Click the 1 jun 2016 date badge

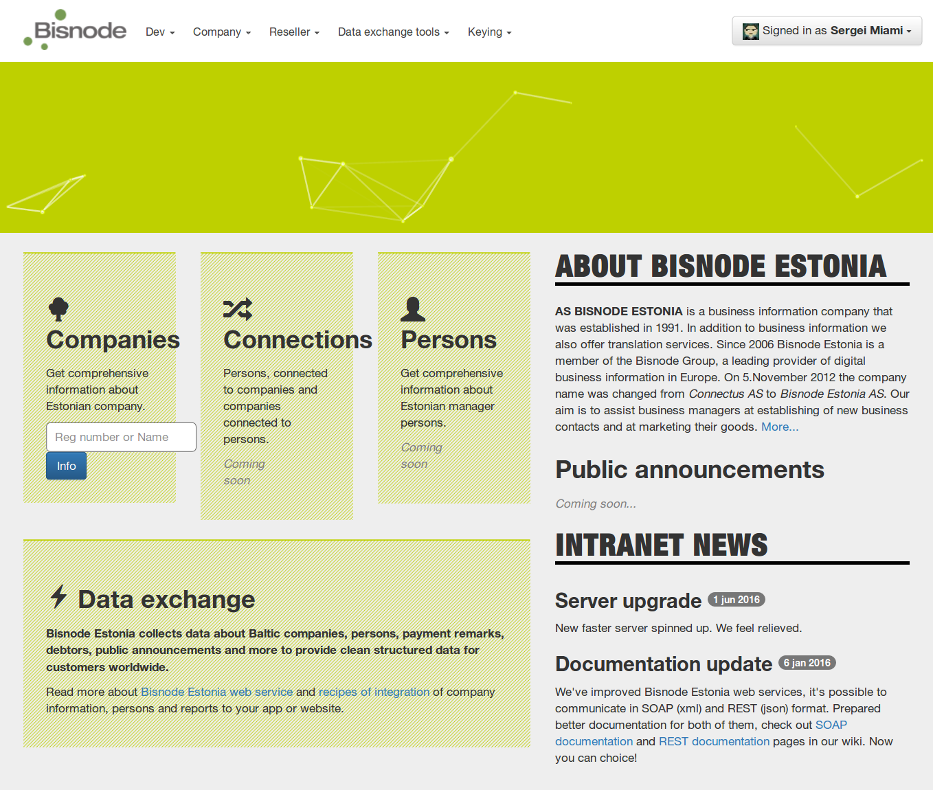(x=737, y=600)
